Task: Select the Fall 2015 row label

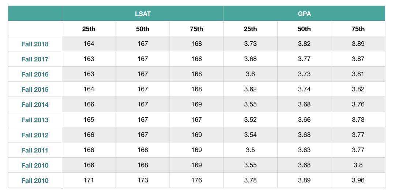Action: coord(35,89)
